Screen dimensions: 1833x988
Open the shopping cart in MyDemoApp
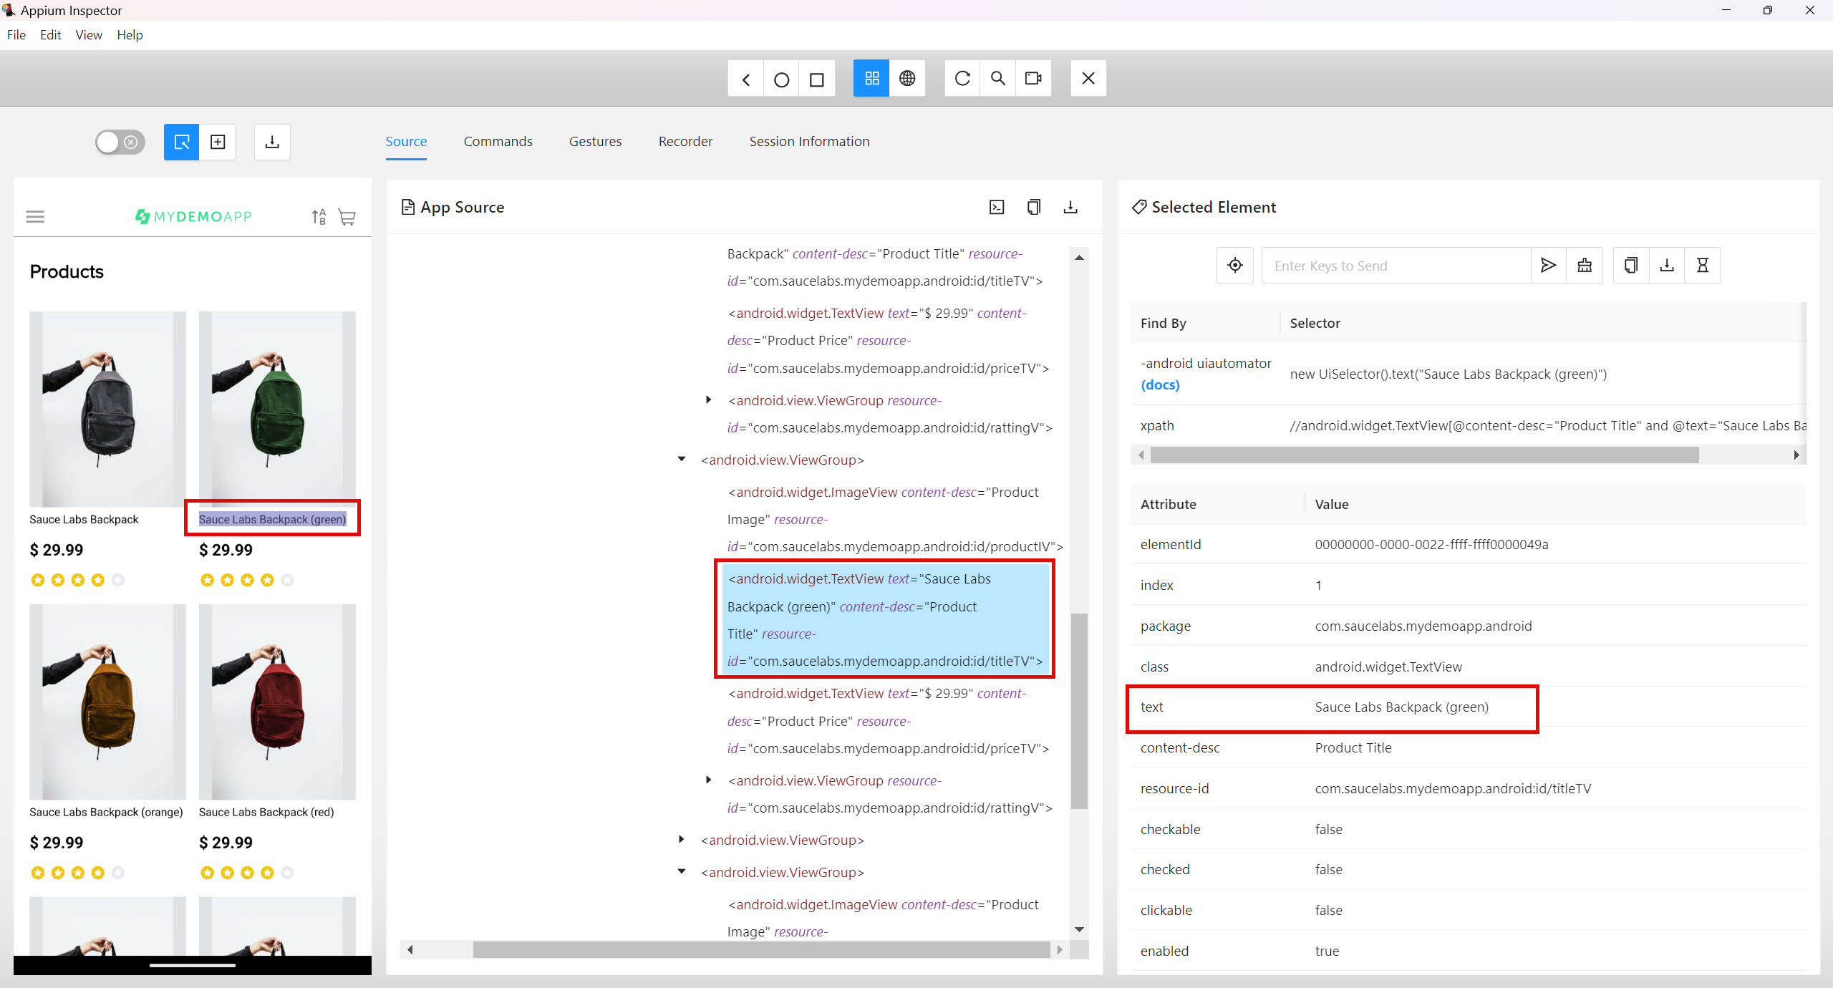[x=347, y=217]
